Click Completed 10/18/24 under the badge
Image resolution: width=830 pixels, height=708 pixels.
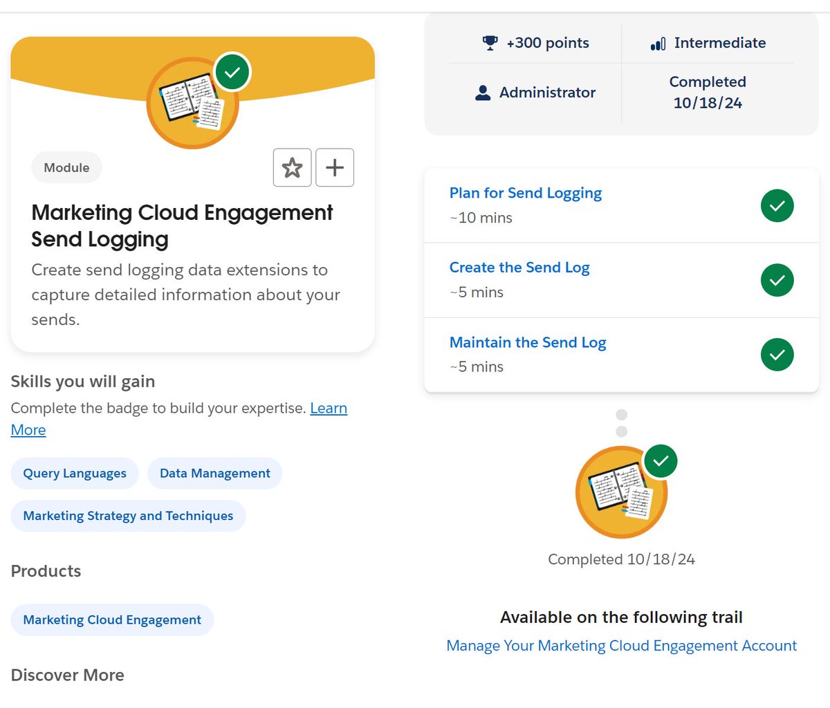(621, 559)
